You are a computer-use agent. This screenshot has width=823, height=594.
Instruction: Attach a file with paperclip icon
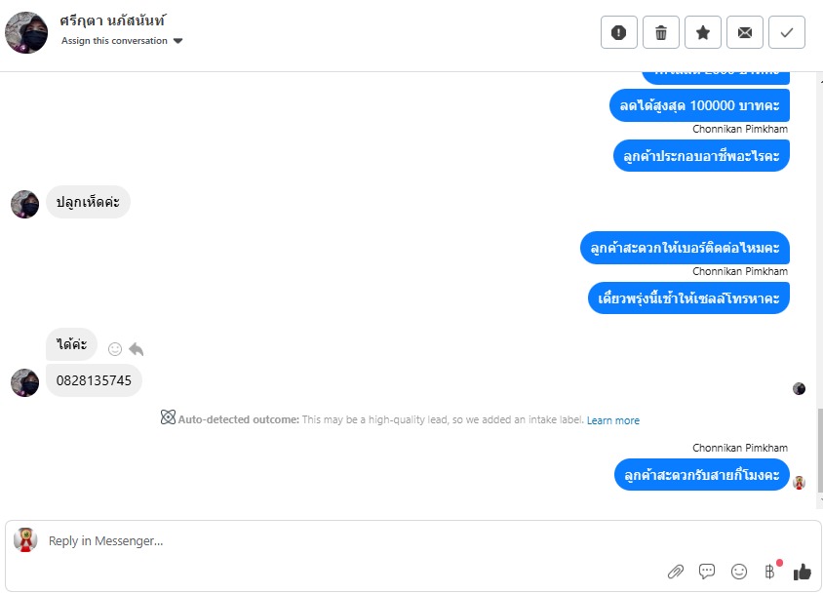pyautogui.click(x=676, y=572)
